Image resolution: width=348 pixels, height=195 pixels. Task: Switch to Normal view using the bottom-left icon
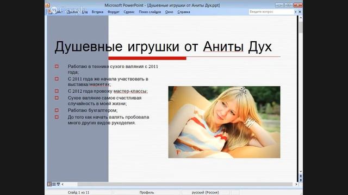pos(49,184)
